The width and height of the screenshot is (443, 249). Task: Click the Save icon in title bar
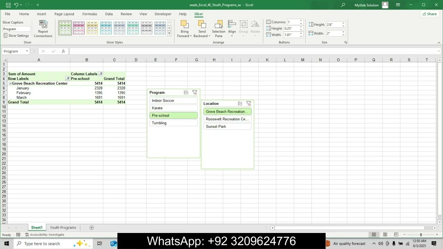pos(8,5)
